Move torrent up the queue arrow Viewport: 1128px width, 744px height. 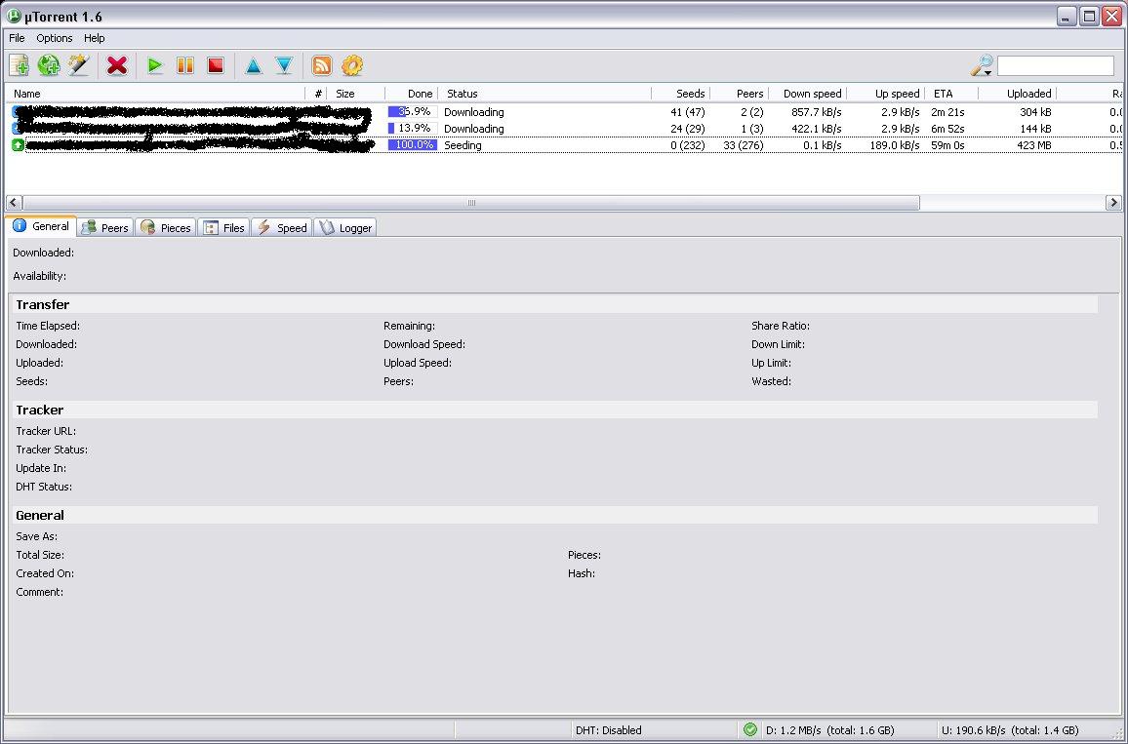(x=254, y=65)
